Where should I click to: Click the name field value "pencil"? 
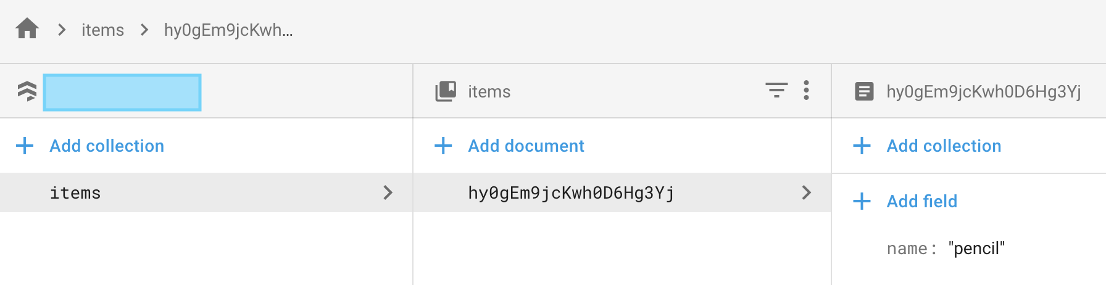[x=976, y=249]
